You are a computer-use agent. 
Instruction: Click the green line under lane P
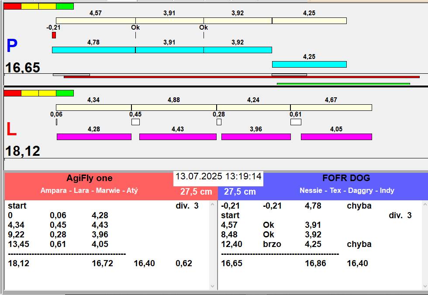click(x=343, y=84)
